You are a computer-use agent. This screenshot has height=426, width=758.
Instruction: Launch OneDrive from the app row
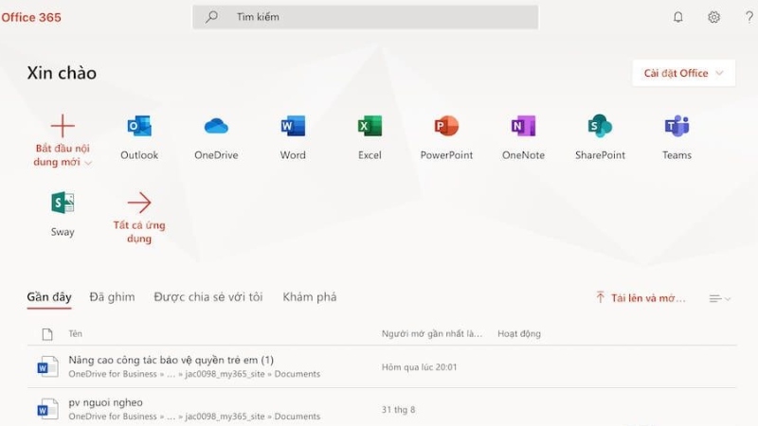pos(216,127)
